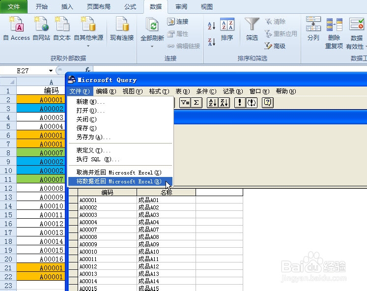This screenshot has width=367, height=291.
Task: Click the query result cell A00012
Action: [108, 266]
